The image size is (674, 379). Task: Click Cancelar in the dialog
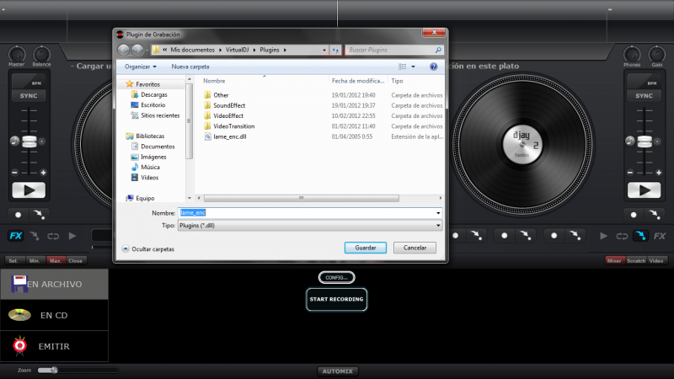[x=415, y=248]
